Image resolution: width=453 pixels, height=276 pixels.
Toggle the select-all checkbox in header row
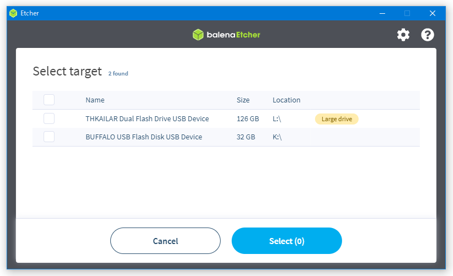coord(49,100)
